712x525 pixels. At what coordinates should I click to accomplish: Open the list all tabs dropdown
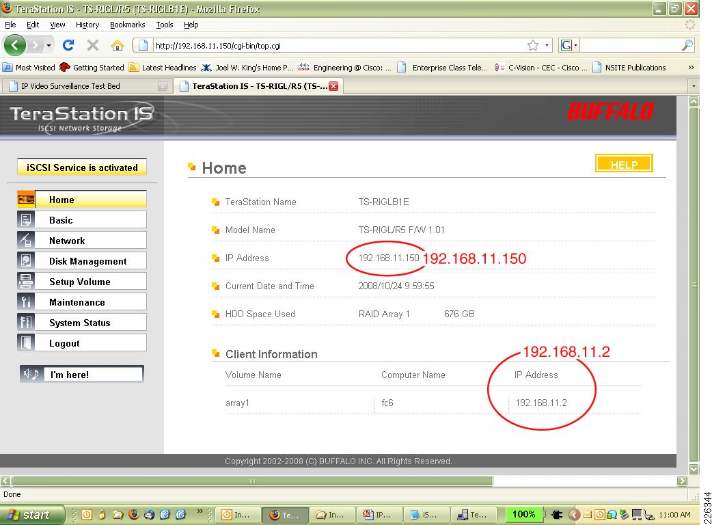point(693,86)
